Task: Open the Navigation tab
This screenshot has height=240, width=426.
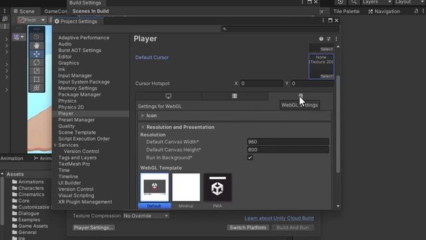Action: 384,11
